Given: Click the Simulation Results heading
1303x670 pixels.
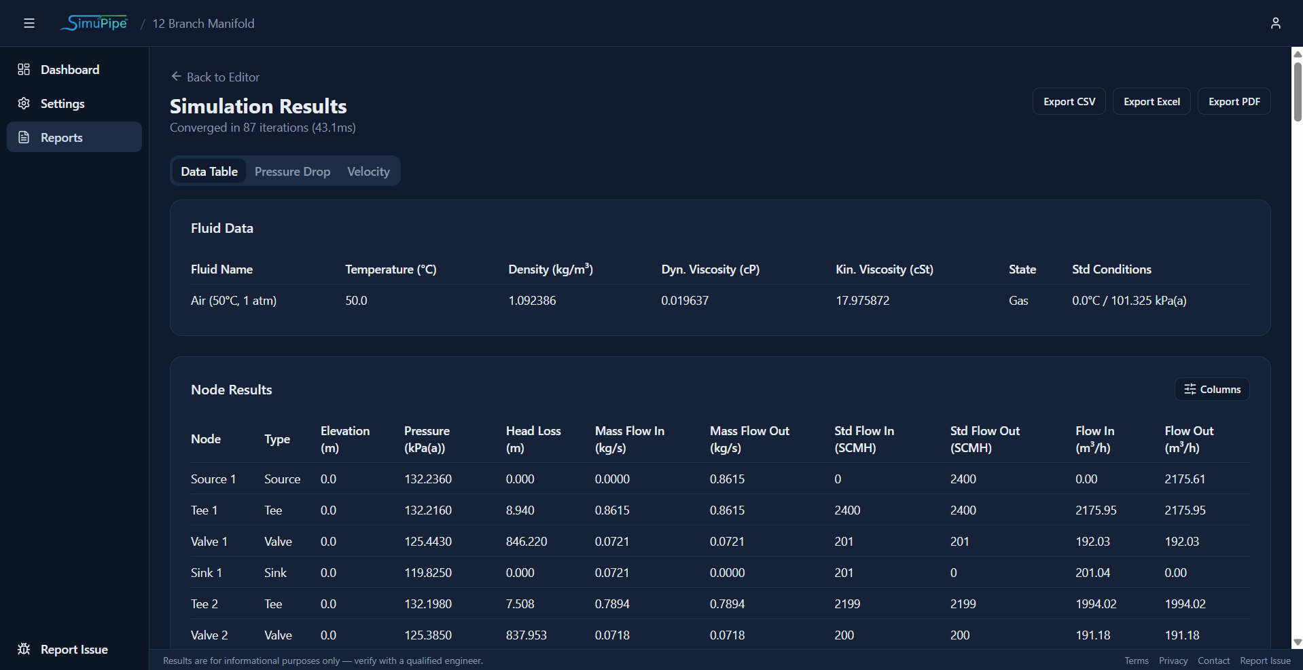Looking at the screenshot, I should click(258, 106).
